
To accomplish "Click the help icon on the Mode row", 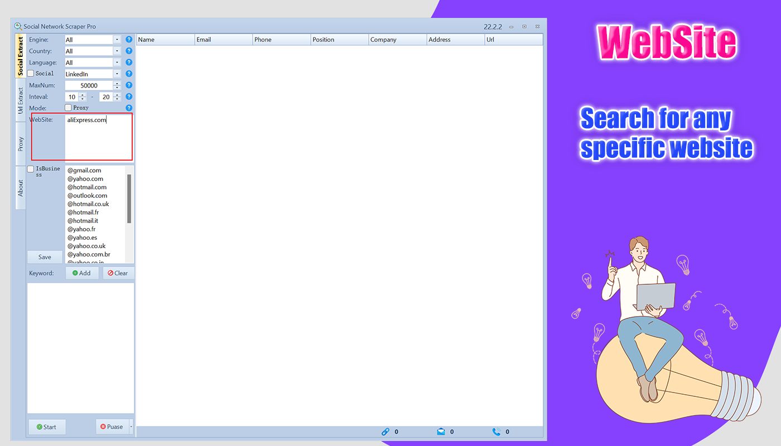I will 129,107.
